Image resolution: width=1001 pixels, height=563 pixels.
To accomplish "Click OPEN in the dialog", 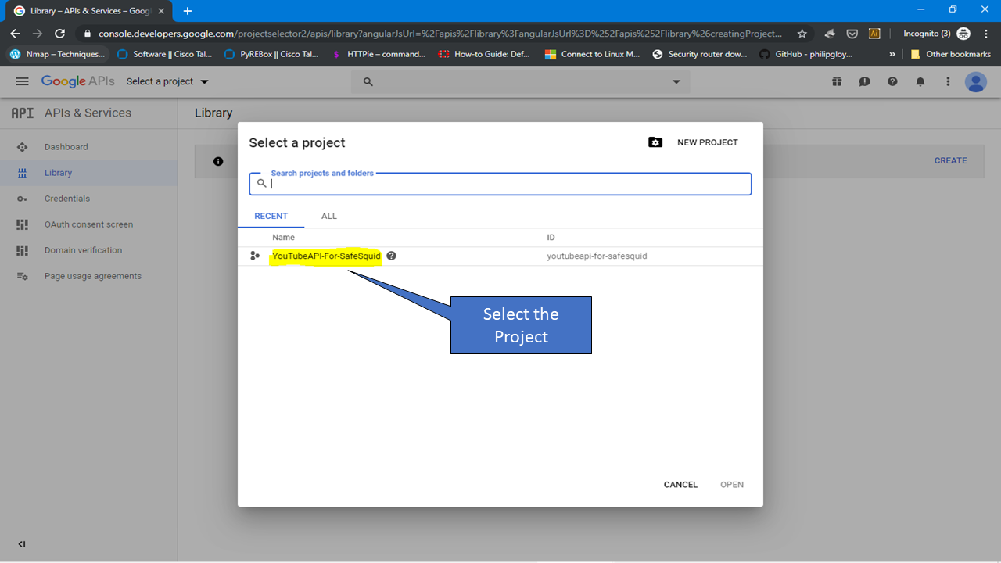I will coord(732,485).
